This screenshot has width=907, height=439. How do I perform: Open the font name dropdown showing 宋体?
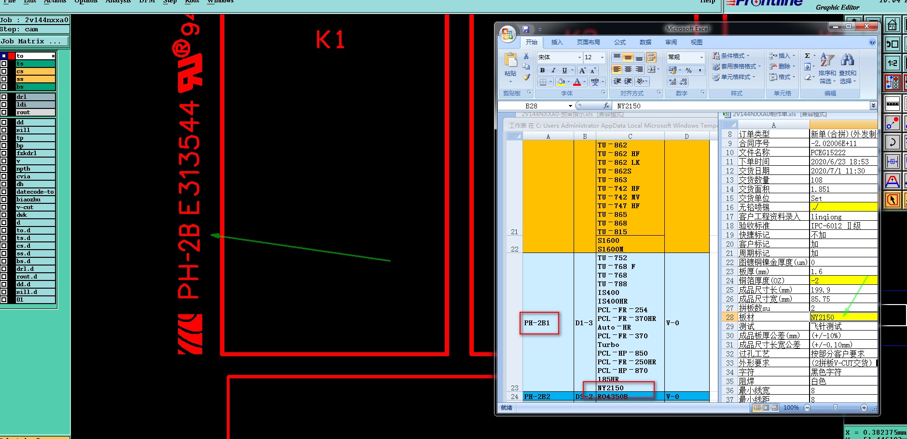pyautogui.click(x=579, y=57)
